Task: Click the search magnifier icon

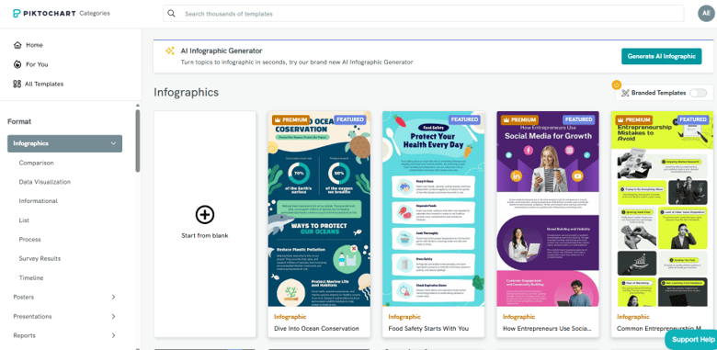Action: tap(172, 14)
